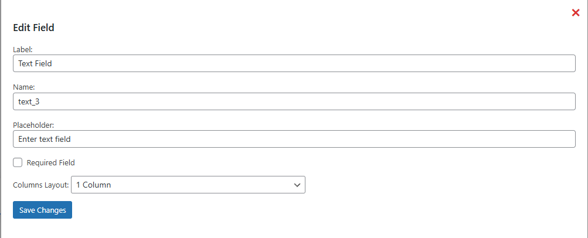Click the "text_3" value in Name box
This screenshot has height=238, width=588.
pos(29,101)
